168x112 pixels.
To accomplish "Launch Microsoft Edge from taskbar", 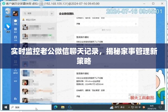I will (56, 107).
